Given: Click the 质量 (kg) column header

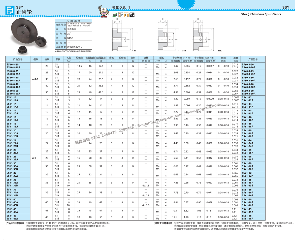Looking at the screenshot, I should pyautogui.click(x=236, y=59).
